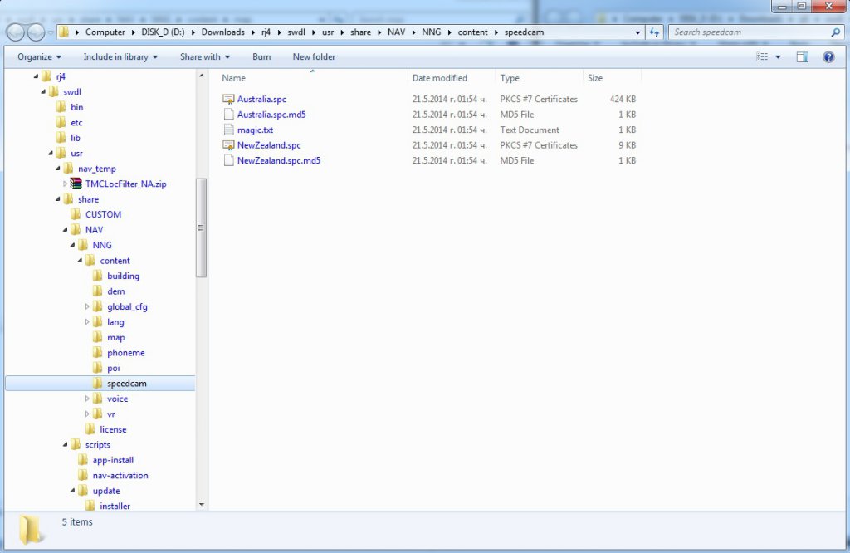Click the Search speedcam input field

(749, 32)
